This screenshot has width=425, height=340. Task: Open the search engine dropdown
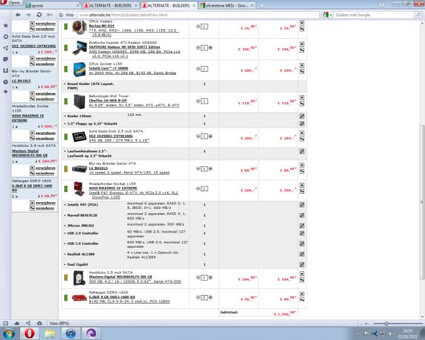(327, 15)
